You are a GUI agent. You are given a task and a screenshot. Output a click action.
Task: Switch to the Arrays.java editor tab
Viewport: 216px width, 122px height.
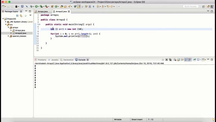tap(43, 12)
